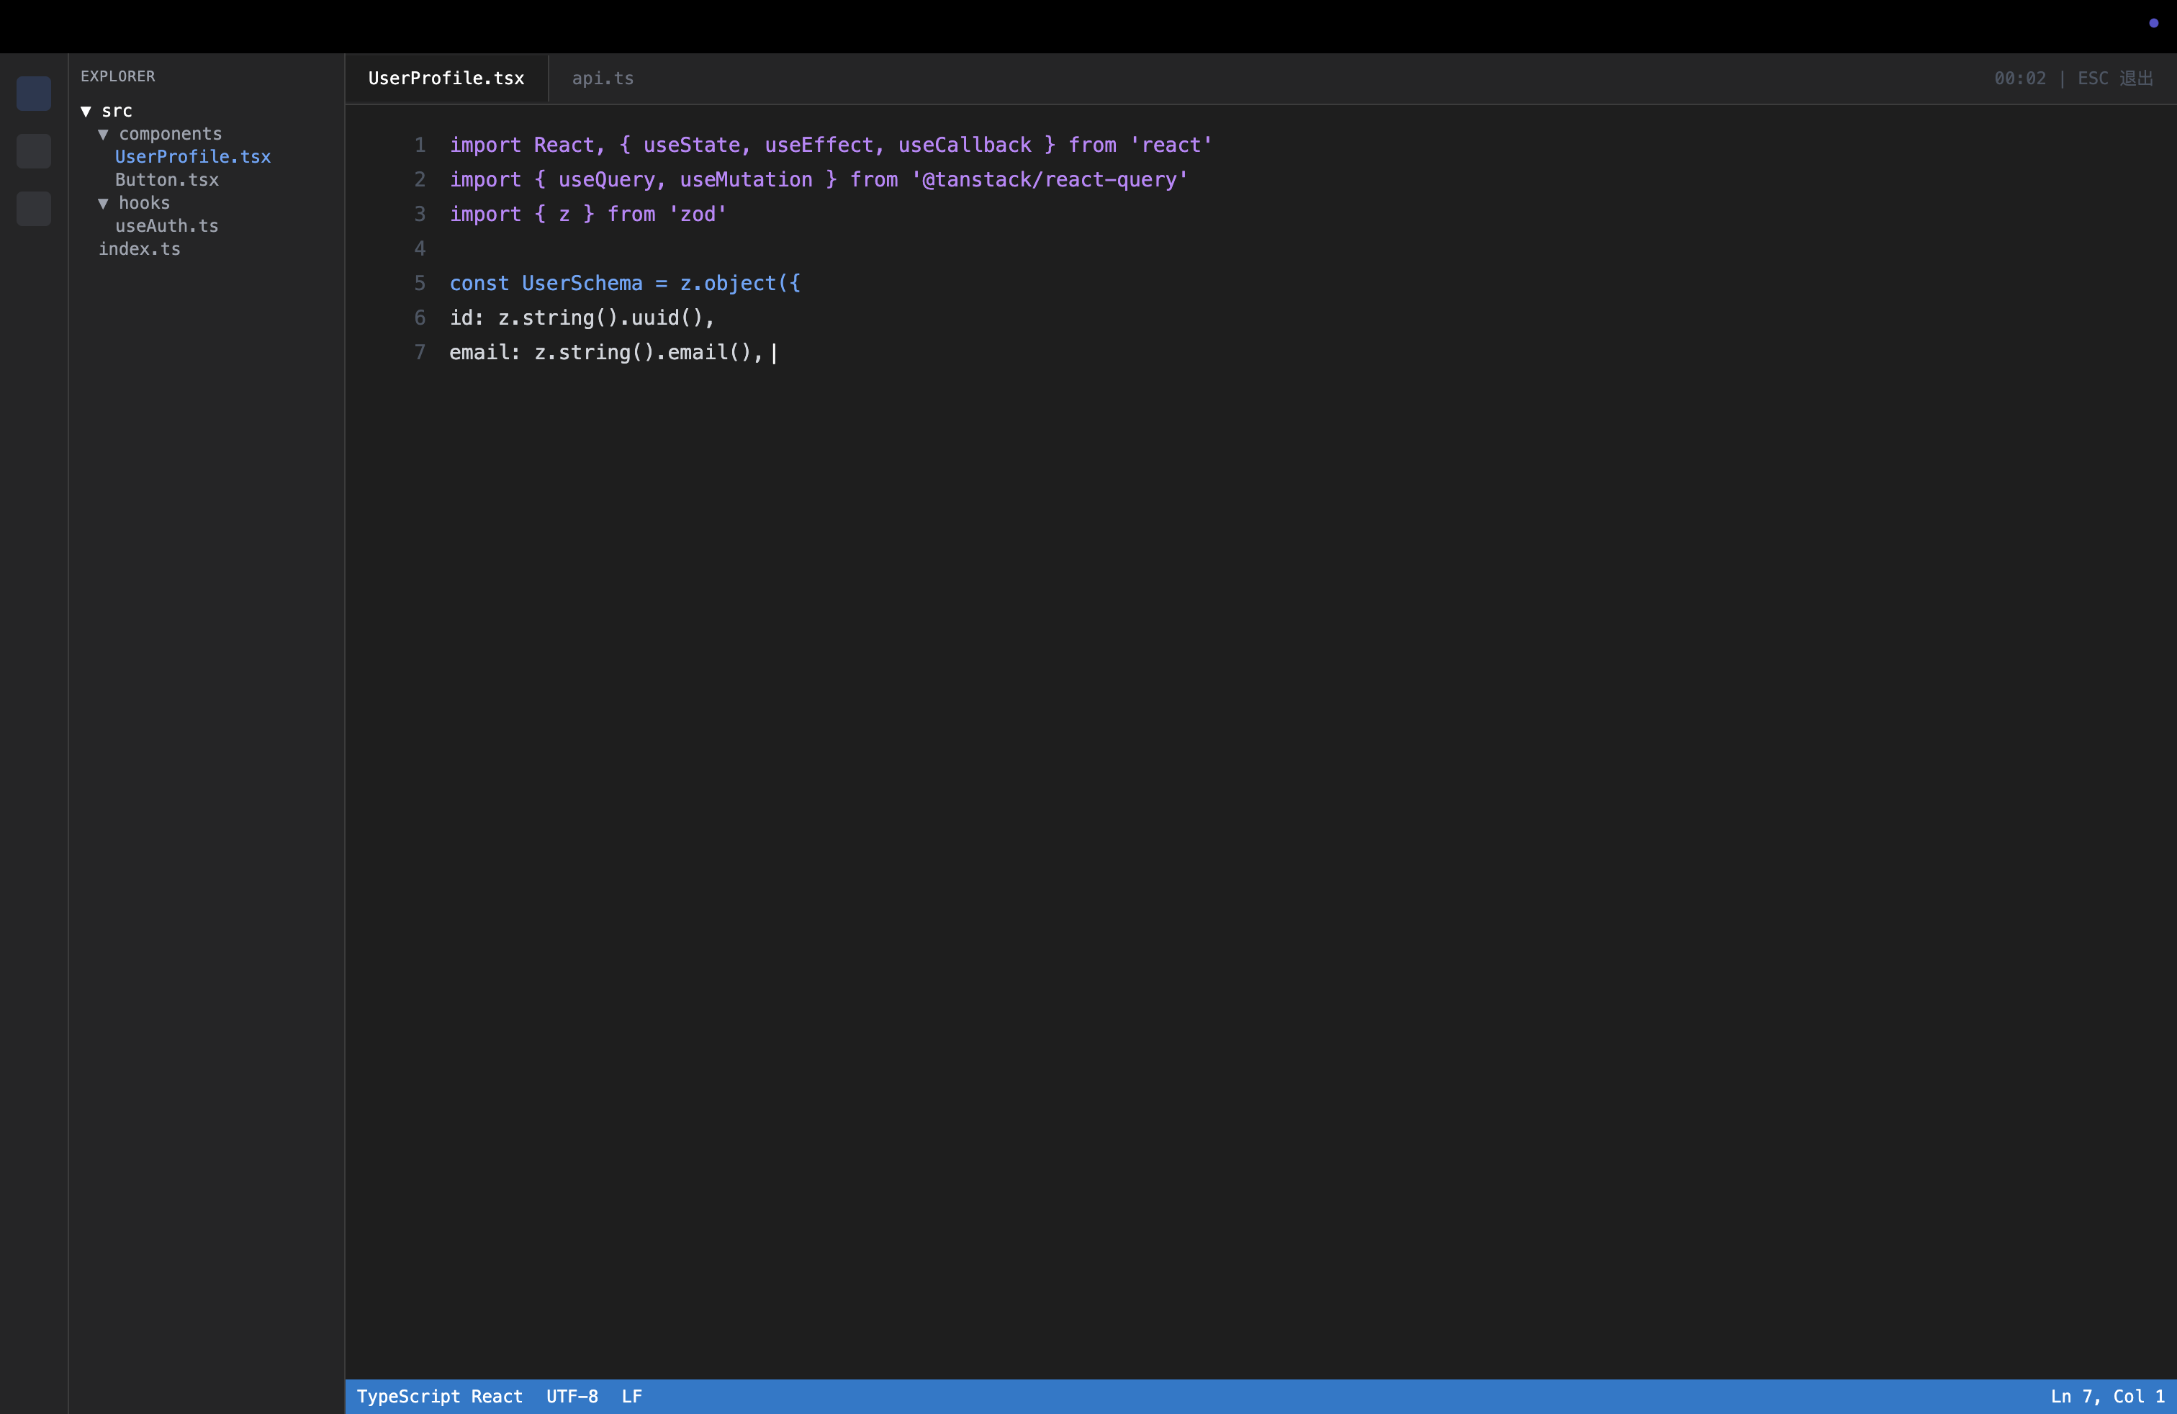Click the third activity bar icon
This screenshot has width=2177, height=1414.
34,210
